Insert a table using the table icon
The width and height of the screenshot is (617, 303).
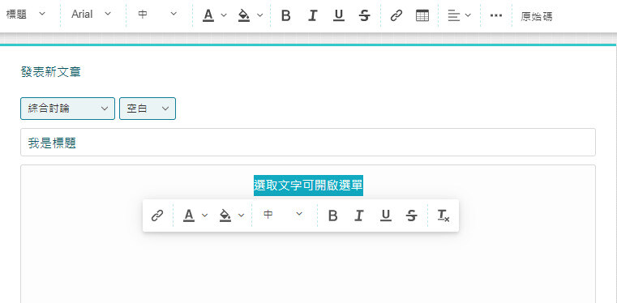(x=422, y=15)
